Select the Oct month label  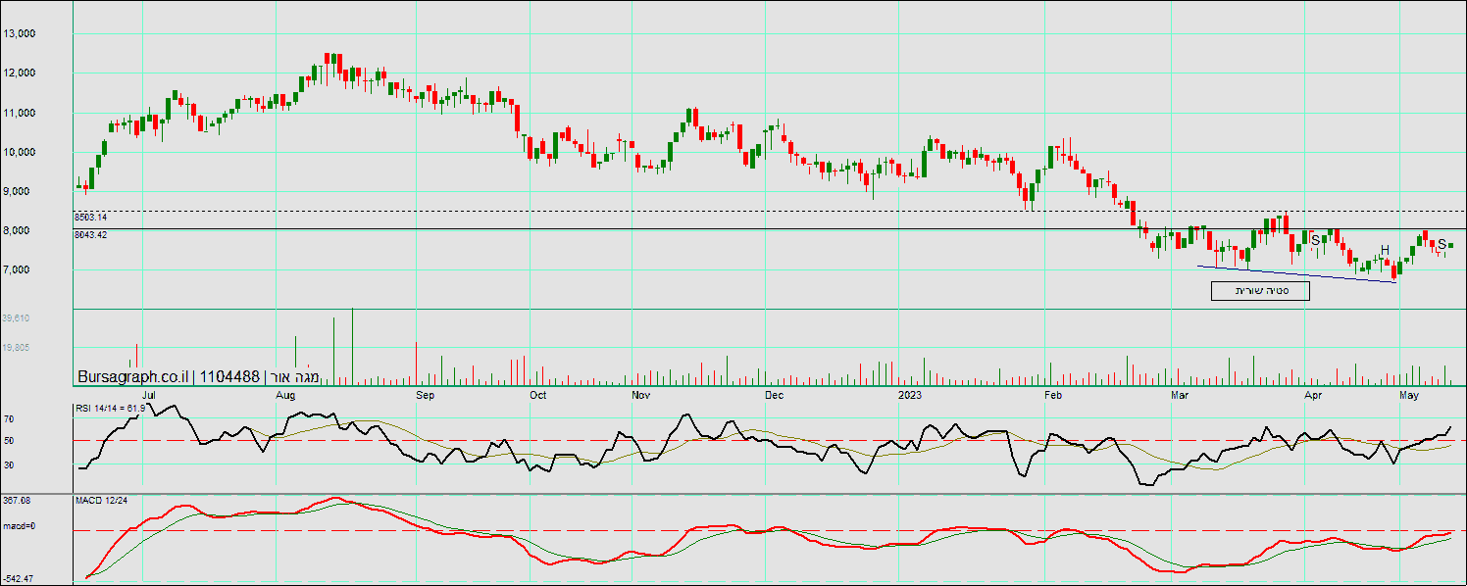point(537,396)
